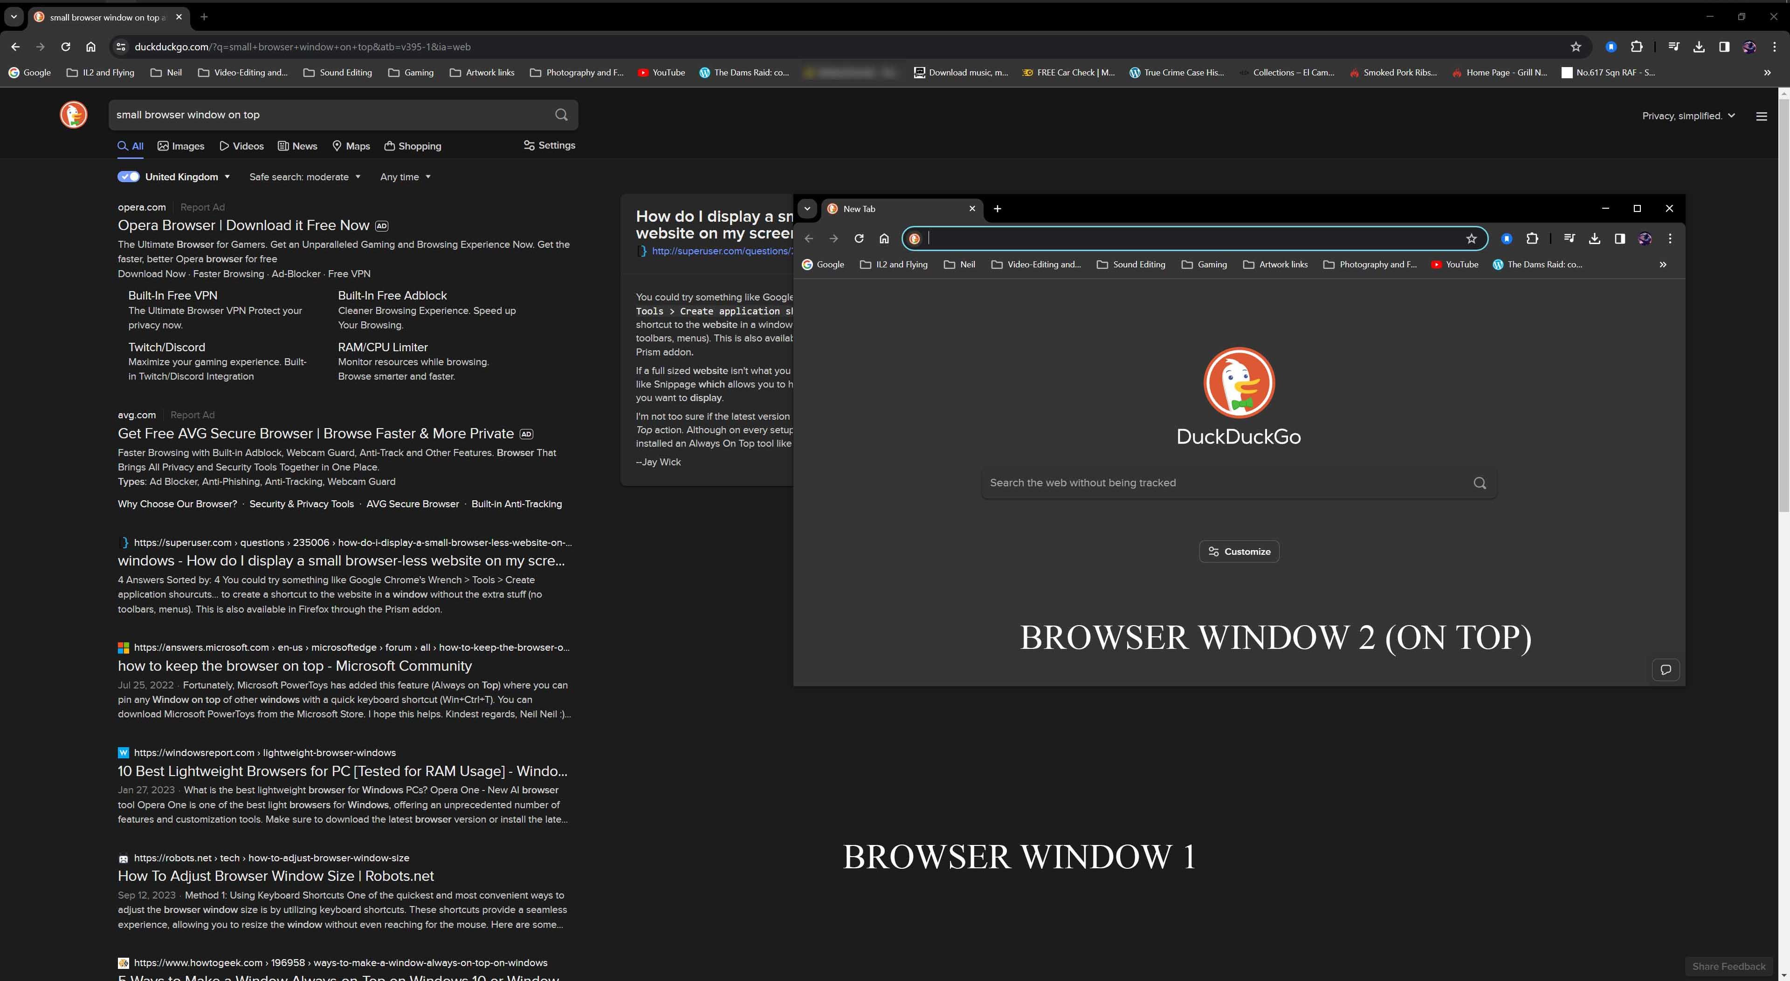
Task: Click the Customize button in window 2
Action: [1239, 551]
